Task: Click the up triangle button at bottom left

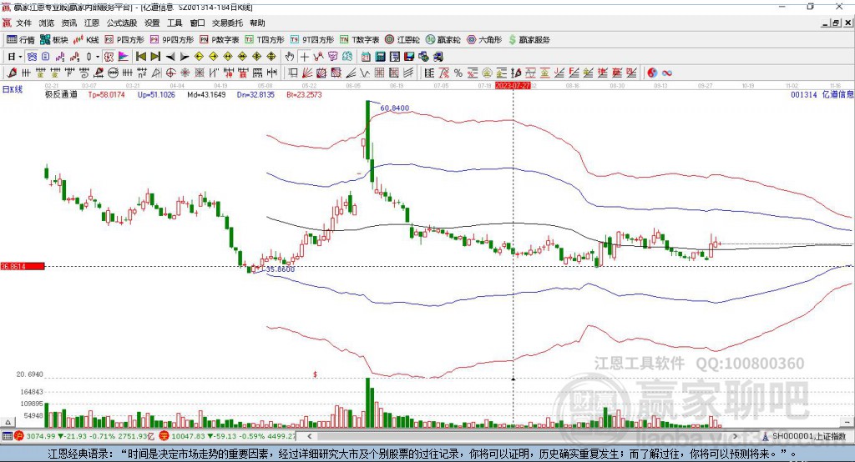Action: [x=8, y=422]
